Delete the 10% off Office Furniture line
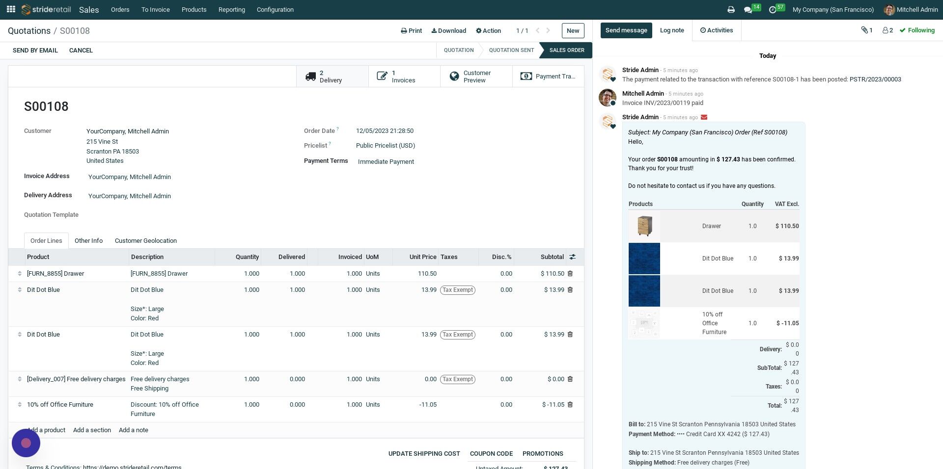Image resolution: width=943 pixels, height=469 pixels. 570,405
